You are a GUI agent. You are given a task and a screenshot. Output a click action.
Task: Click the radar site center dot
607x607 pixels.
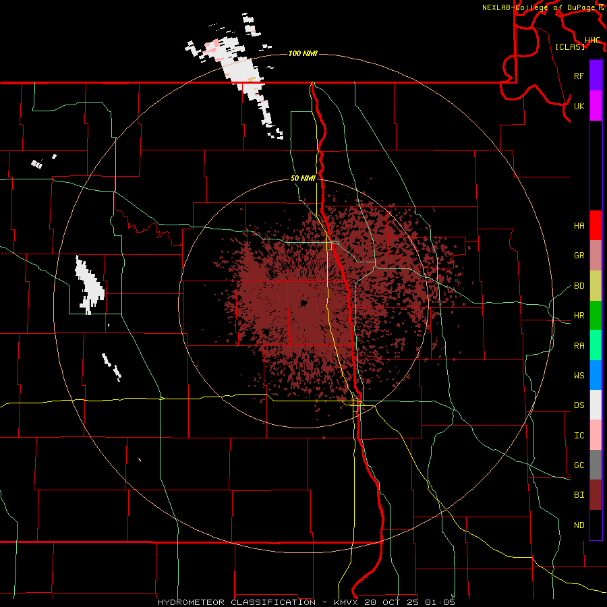303,303
